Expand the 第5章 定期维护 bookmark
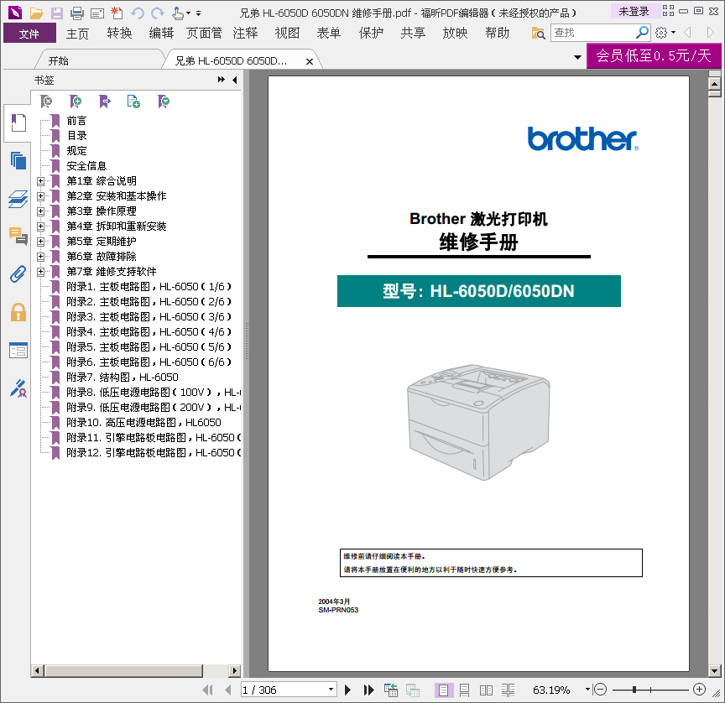Image resolution: width=725 pixels, height=703 pixels. click(x=40, y=242)
